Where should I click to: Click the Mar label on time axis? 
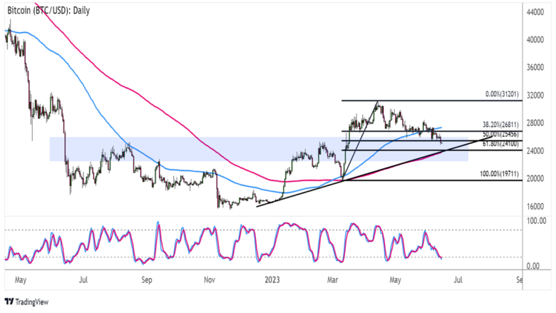335,279
